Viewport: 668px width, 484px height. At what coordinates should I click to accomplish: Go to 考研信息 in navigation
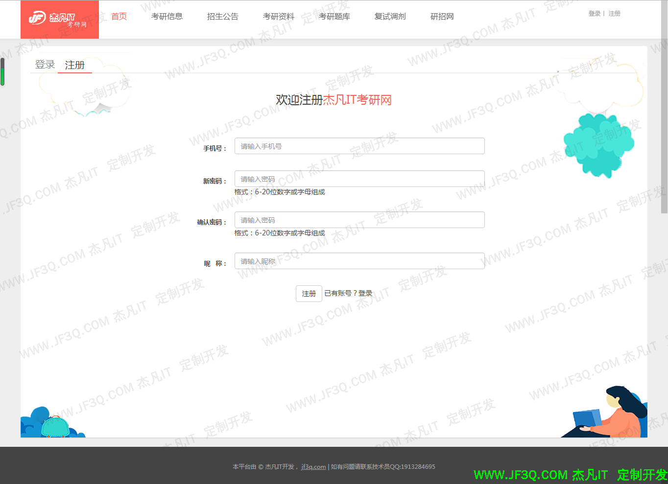coord(167,17)
